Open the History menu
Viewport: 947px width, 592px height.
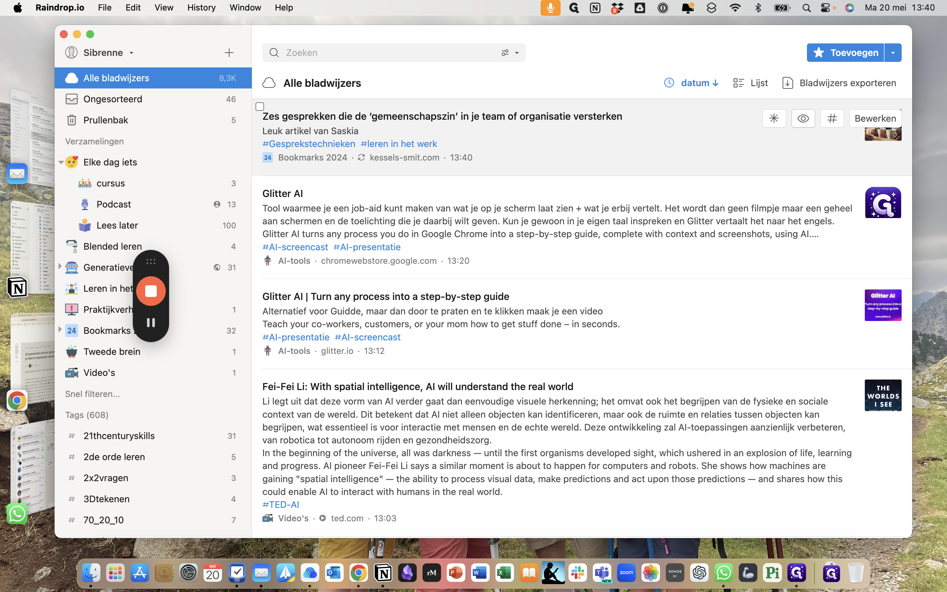(x=201, y=8)
